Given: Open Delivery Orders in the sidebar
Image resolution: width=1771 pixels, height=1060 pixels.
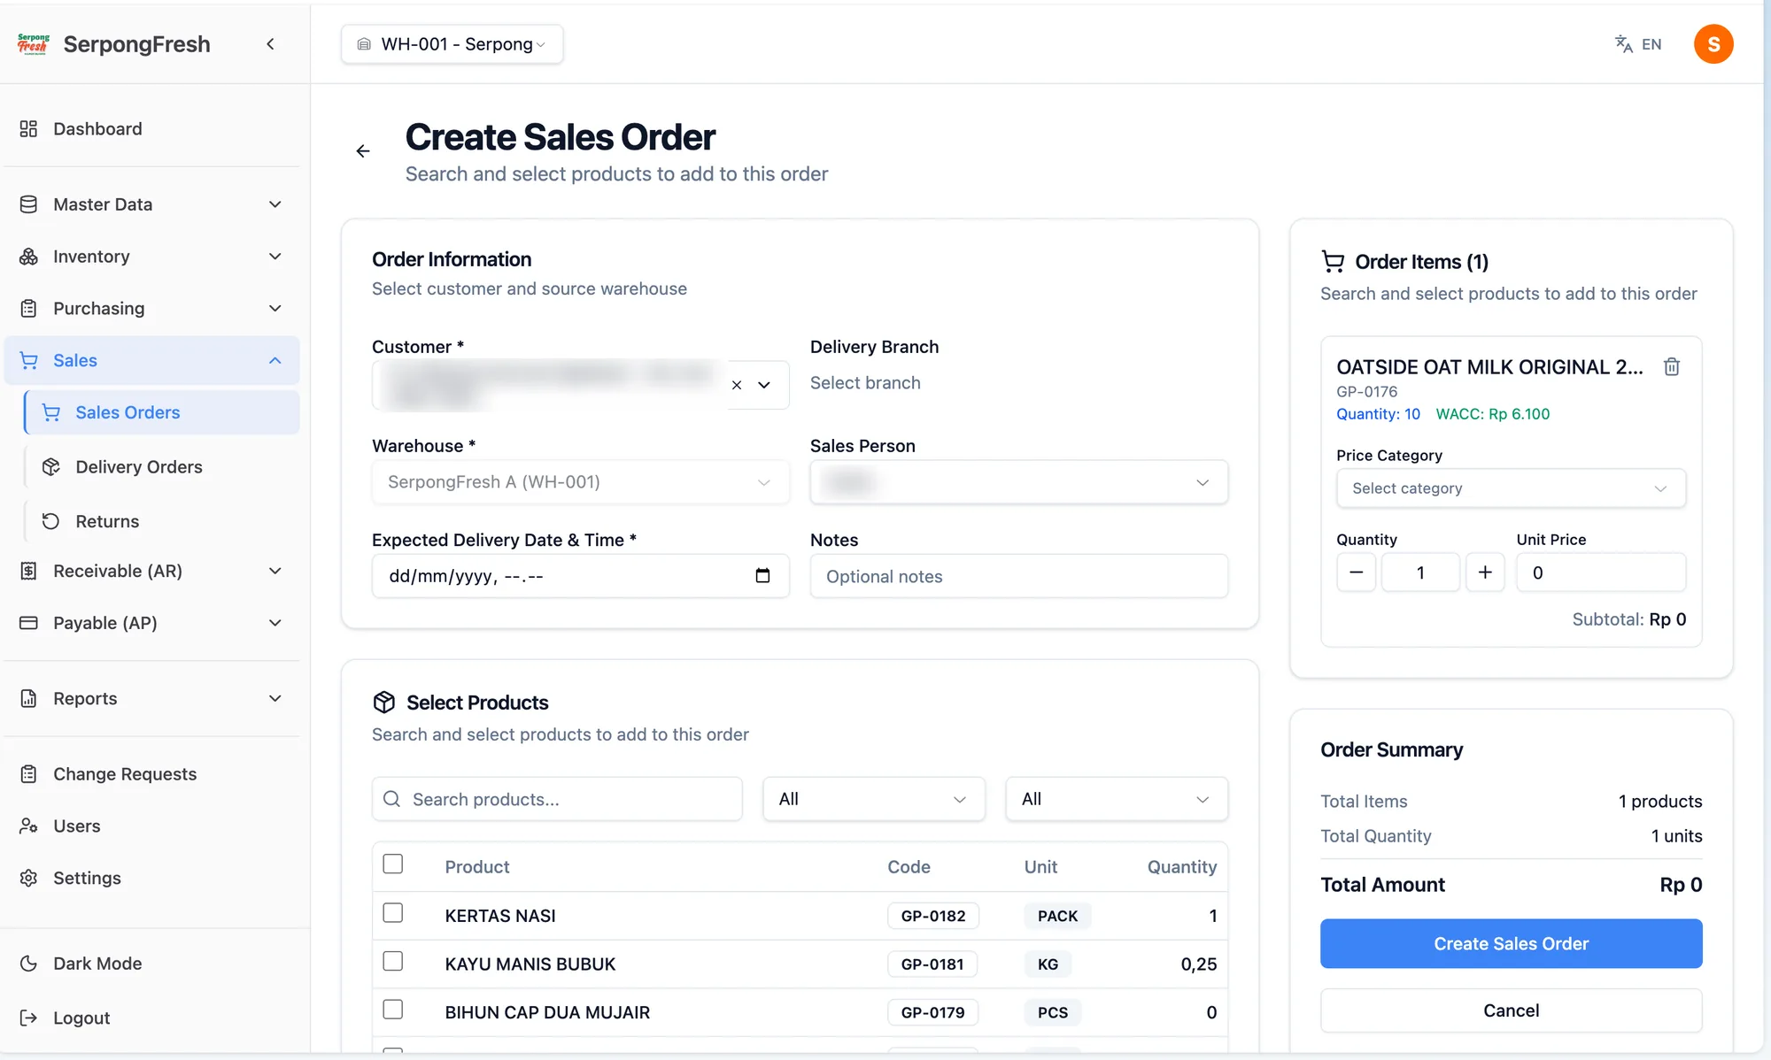Looking at the screenshot, I should click(x=162, y=467).
